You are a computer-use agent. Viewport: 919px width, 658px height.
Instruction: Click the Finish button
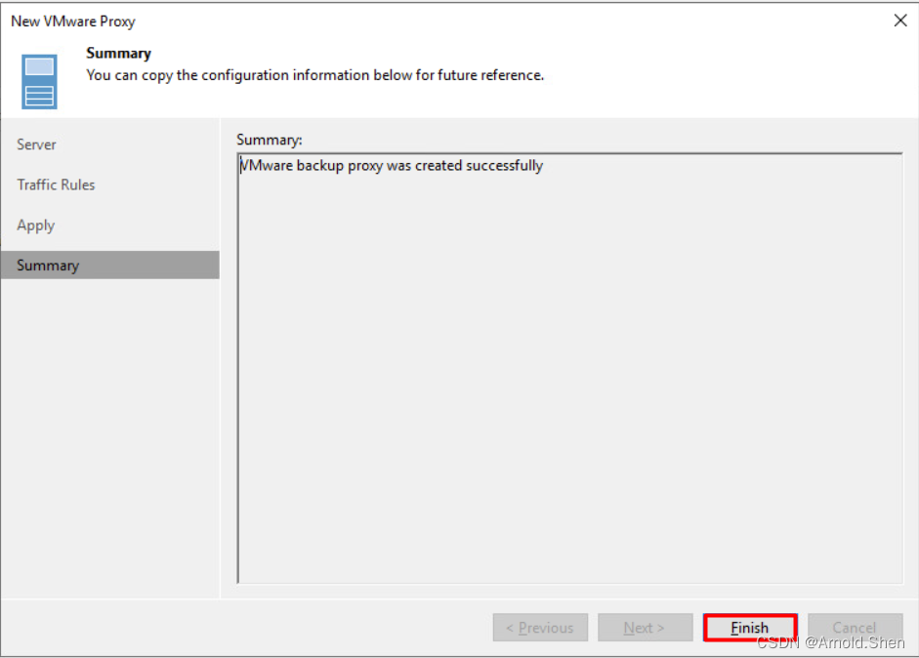(x=750, y=628)
